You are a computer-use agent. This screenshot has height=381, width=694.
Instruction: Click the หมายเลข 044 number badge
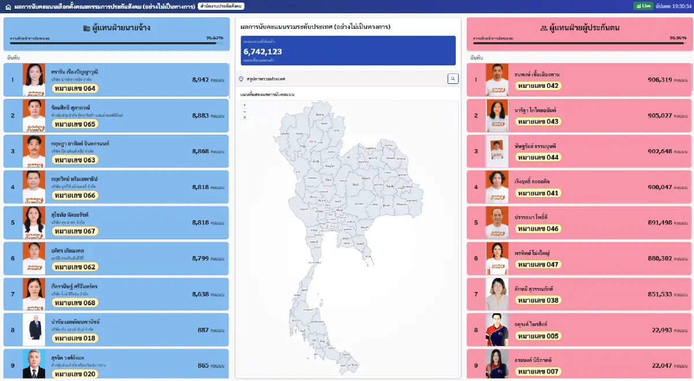tap(538, 157)
